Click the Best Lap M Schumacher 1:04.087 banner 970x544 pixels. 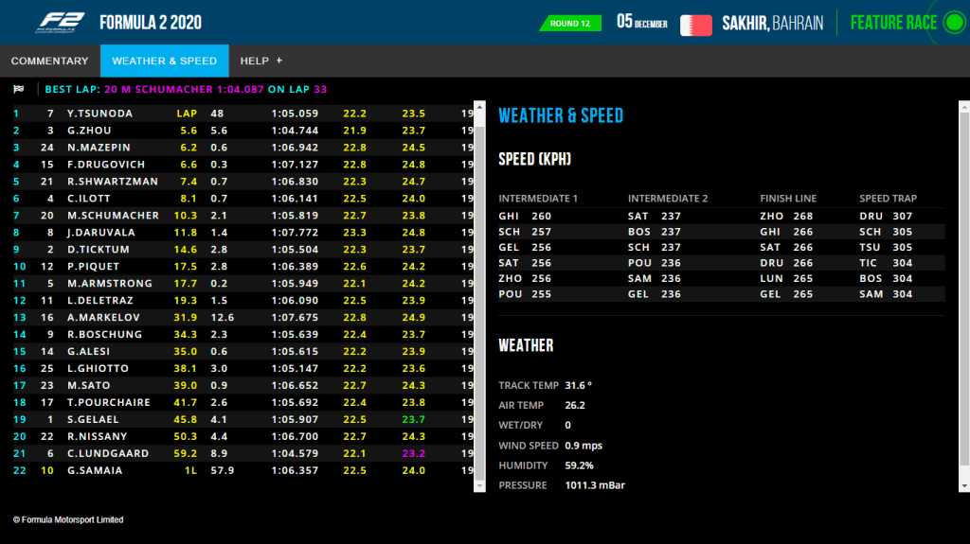[187, 89]
